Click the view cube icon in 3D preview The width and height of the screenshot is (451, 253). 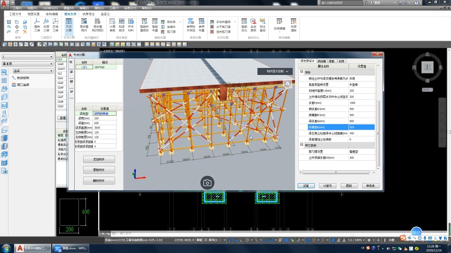[288, 84]
